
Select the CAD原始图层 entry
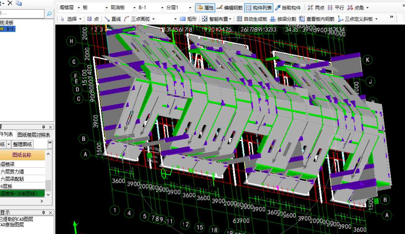12,225
